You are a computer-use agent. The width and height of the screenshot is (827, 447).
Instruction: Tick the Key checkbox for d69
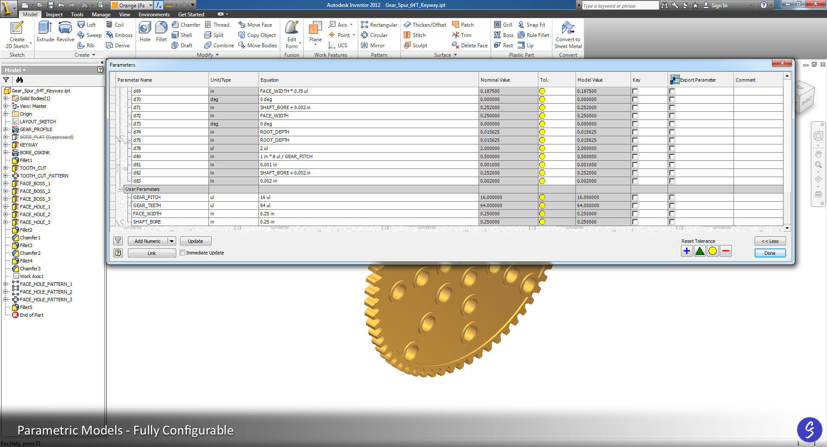coord(635,91)
